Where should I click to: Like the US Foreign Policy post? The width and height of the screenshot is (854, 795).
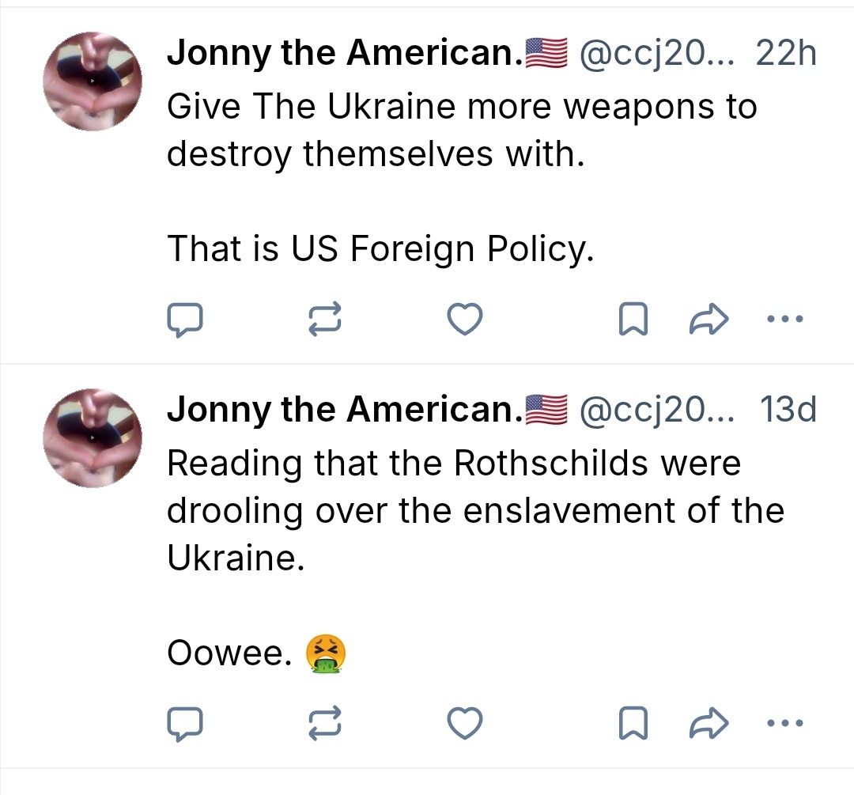464,320
